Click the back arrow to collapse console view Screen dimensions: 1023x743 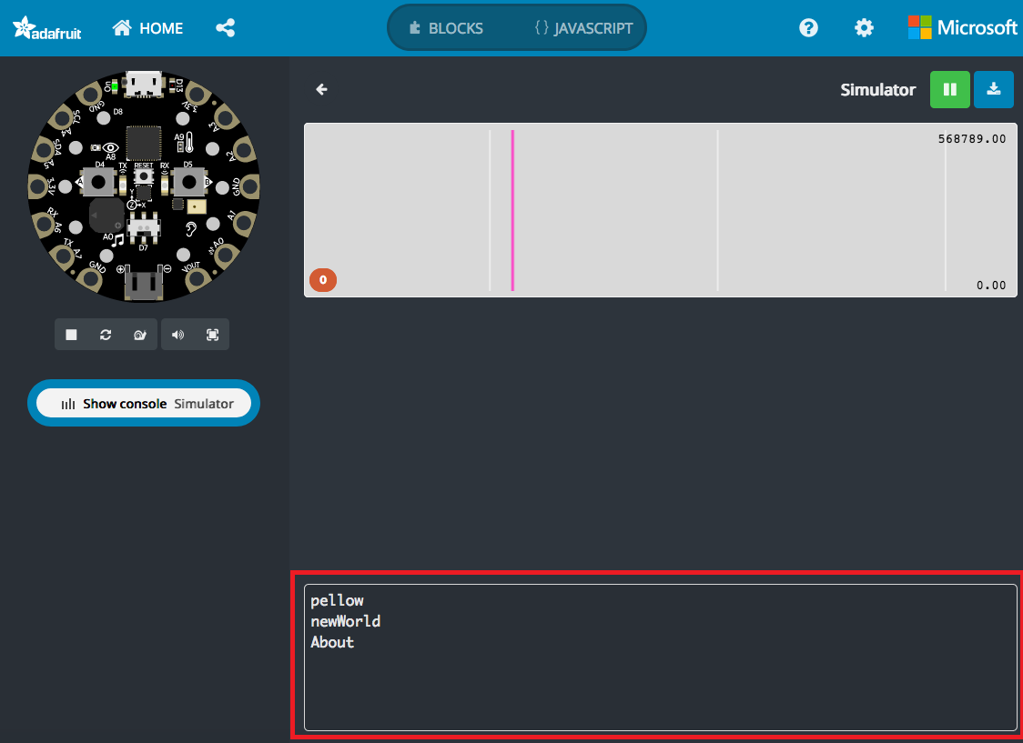[321, 89]
